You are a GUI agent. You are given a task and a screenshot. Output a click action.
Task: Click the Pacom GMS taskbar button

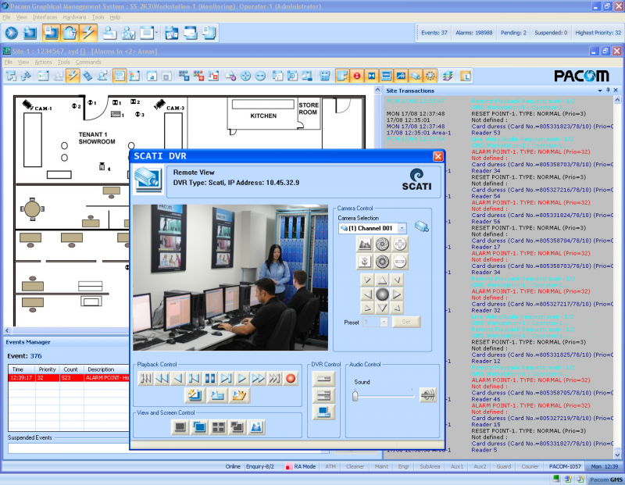[606, 480]
